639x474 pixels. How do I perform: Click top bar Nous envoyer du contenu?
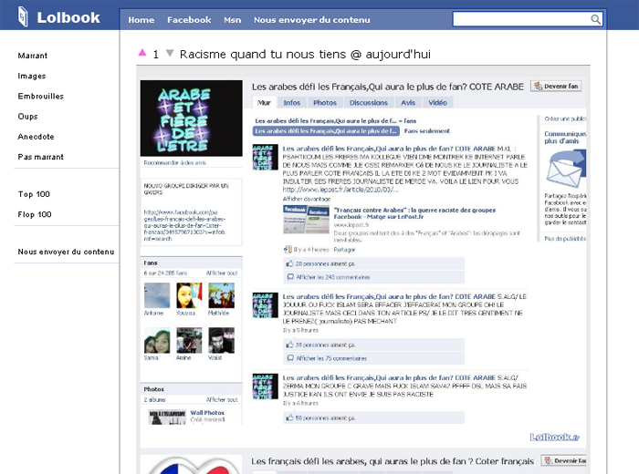coord(311,19)
